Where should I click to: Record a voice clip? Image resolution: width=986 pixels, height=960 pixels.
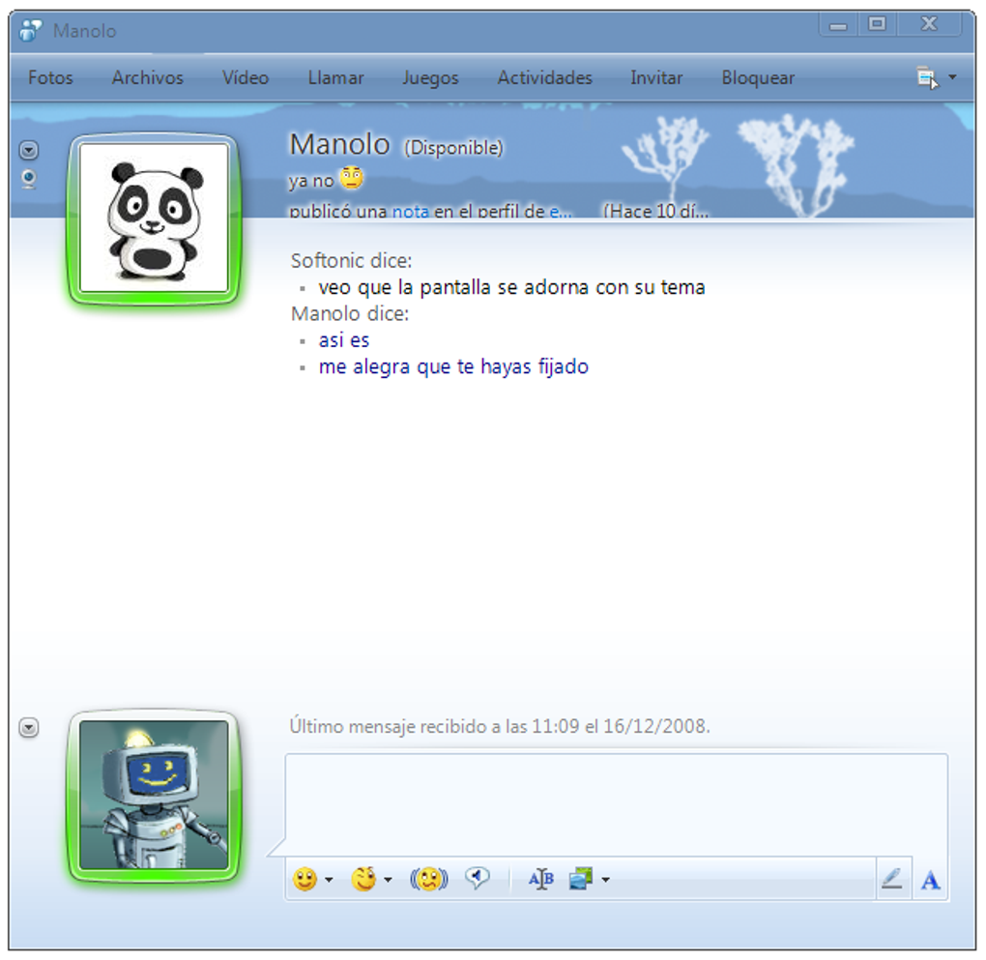(x=477, y=878)
